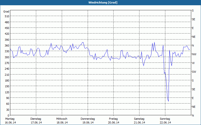Select the Mittwoch 18.06.14 date label
The height and width of the screenshot is (125, 201).
coord(62,121)
